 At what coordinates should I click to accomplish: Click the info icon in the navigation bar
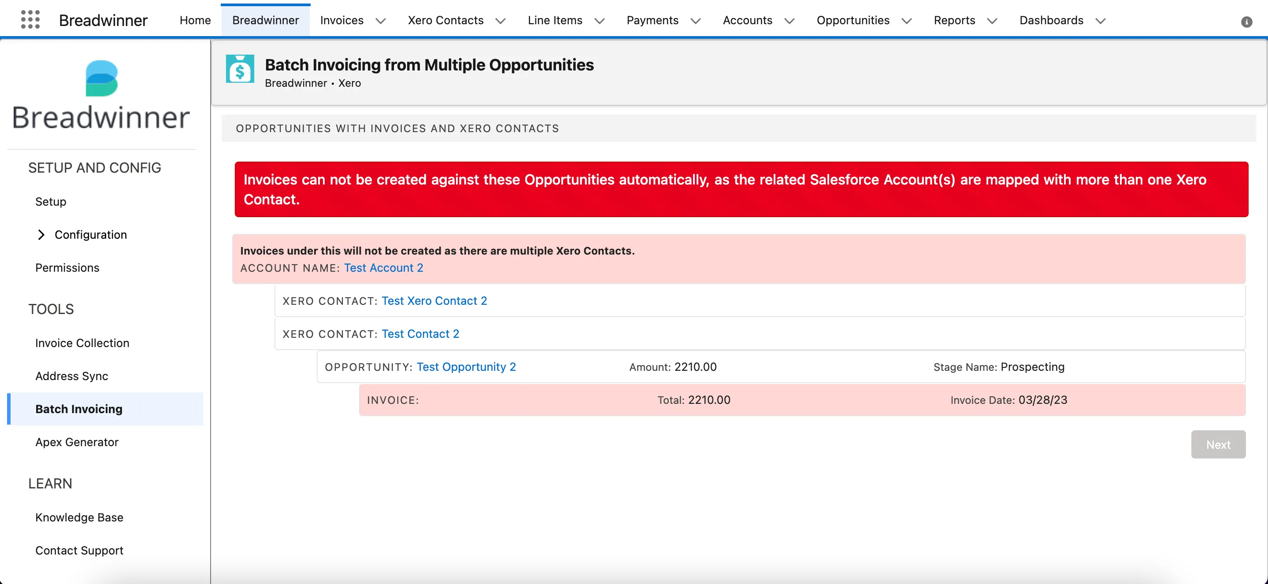(1246, 22)
